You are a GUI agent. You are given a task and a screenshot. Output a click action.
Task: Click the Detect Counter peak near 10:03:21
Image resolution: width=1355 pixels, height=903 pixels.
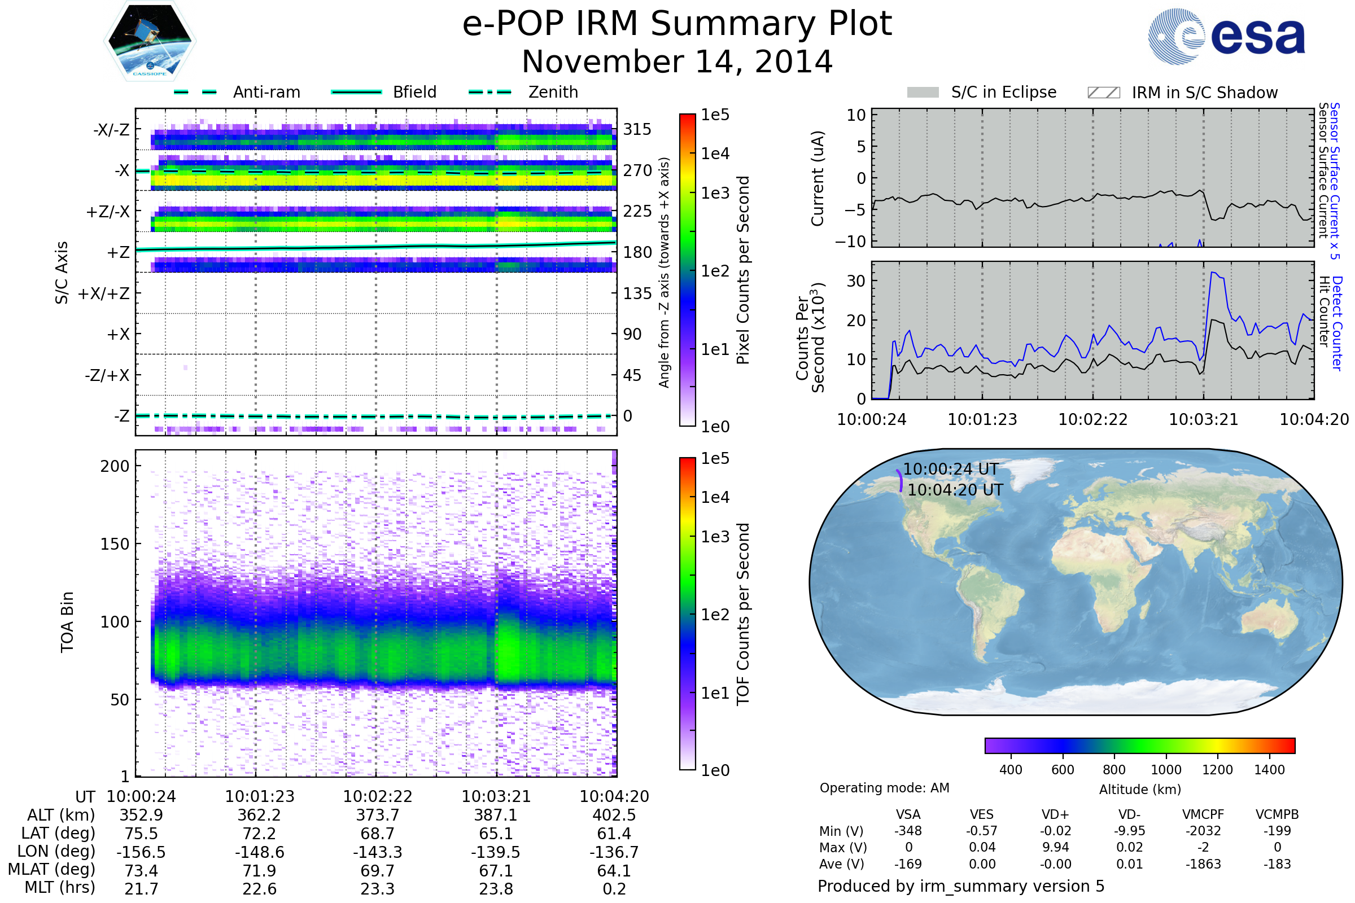(1213, 273)
